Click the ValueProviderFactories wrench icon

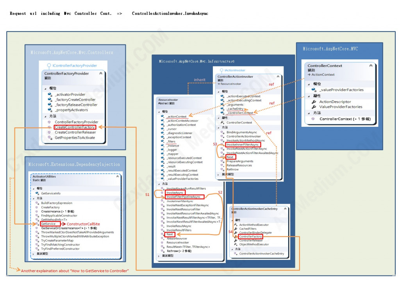[x=314, y=107]
